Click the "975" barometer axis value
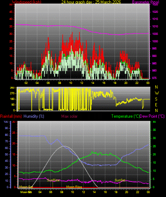Viewport: 166px width, 197px height. (154, 78)
